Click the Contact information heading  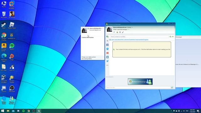coord(88,37)
